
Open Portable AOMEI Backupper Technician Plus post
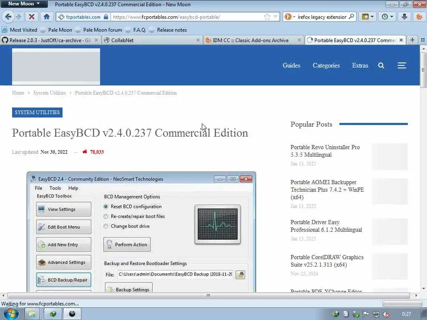327,190
